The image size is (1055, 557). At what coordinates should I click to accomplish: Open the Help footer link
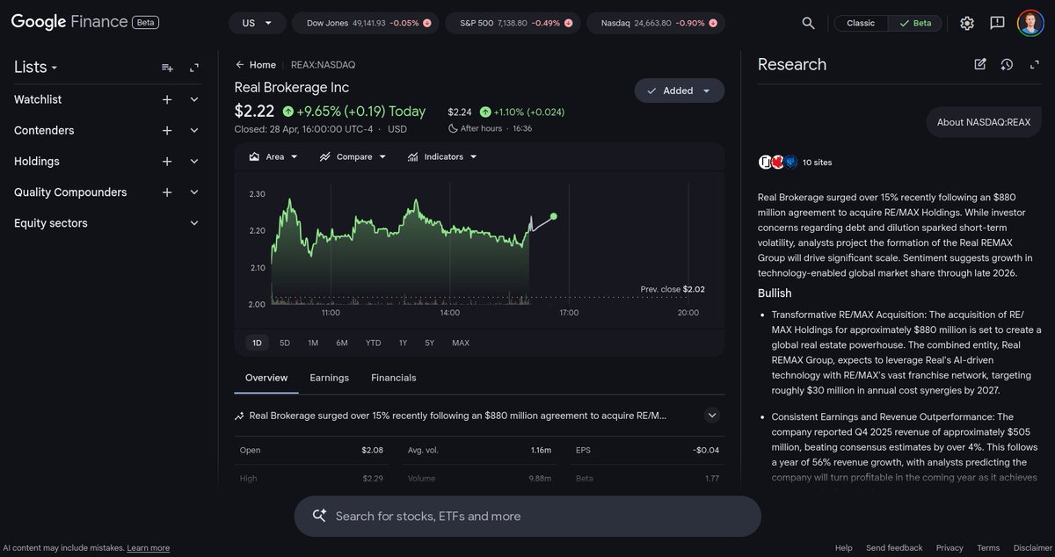(x=844, y=547)
